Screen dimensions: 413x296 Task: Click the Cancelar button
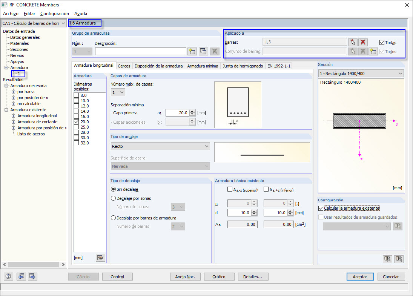coord(391,277)
